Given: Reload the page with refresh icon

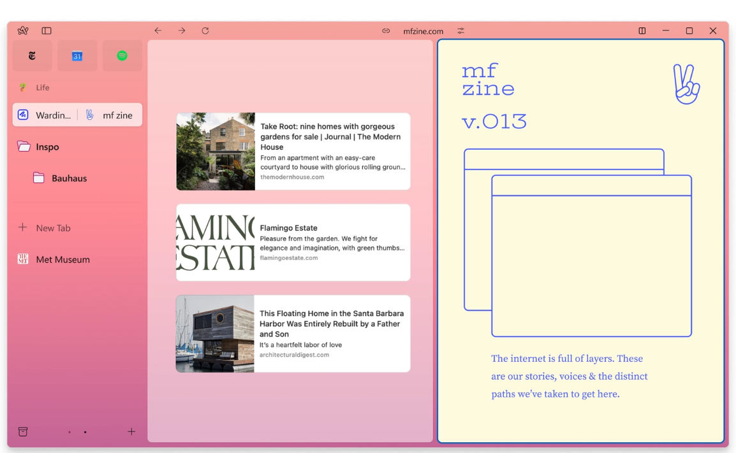Looking at the screenshot, I should click(x=205, y=31).
